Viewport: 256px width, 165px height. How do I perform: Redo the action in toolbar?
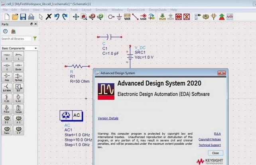coord(65,17)
